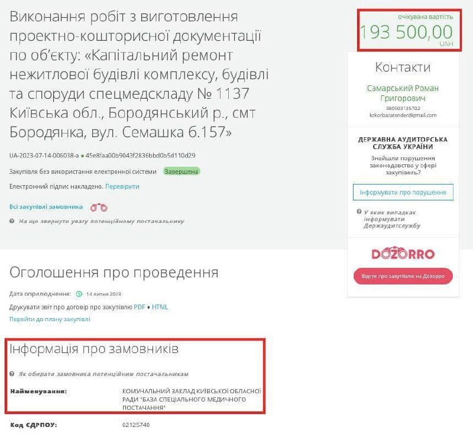Click question icon beside 'У яких випадках'
473x437 pixels.
pyautogui.click(x=359, y=212)
